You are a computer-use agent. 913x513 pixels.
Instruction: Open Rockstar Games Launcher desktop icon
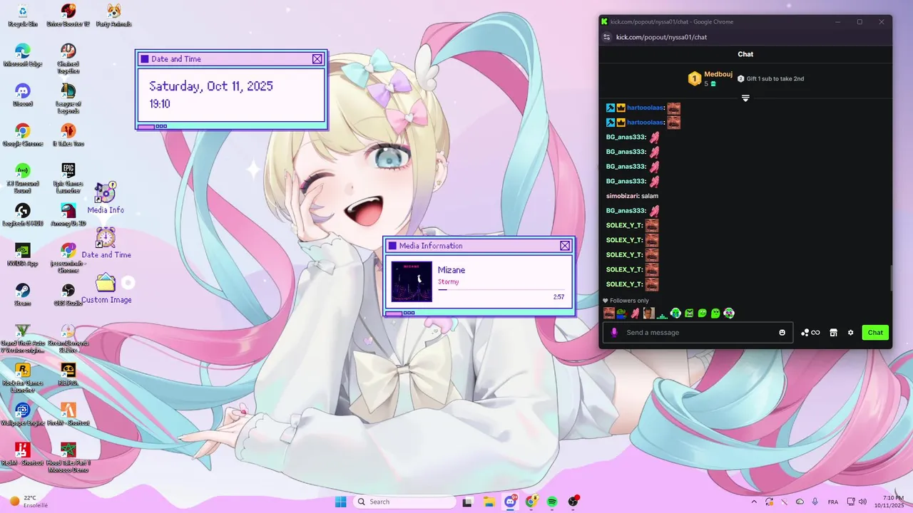click(x=23, y=377)
